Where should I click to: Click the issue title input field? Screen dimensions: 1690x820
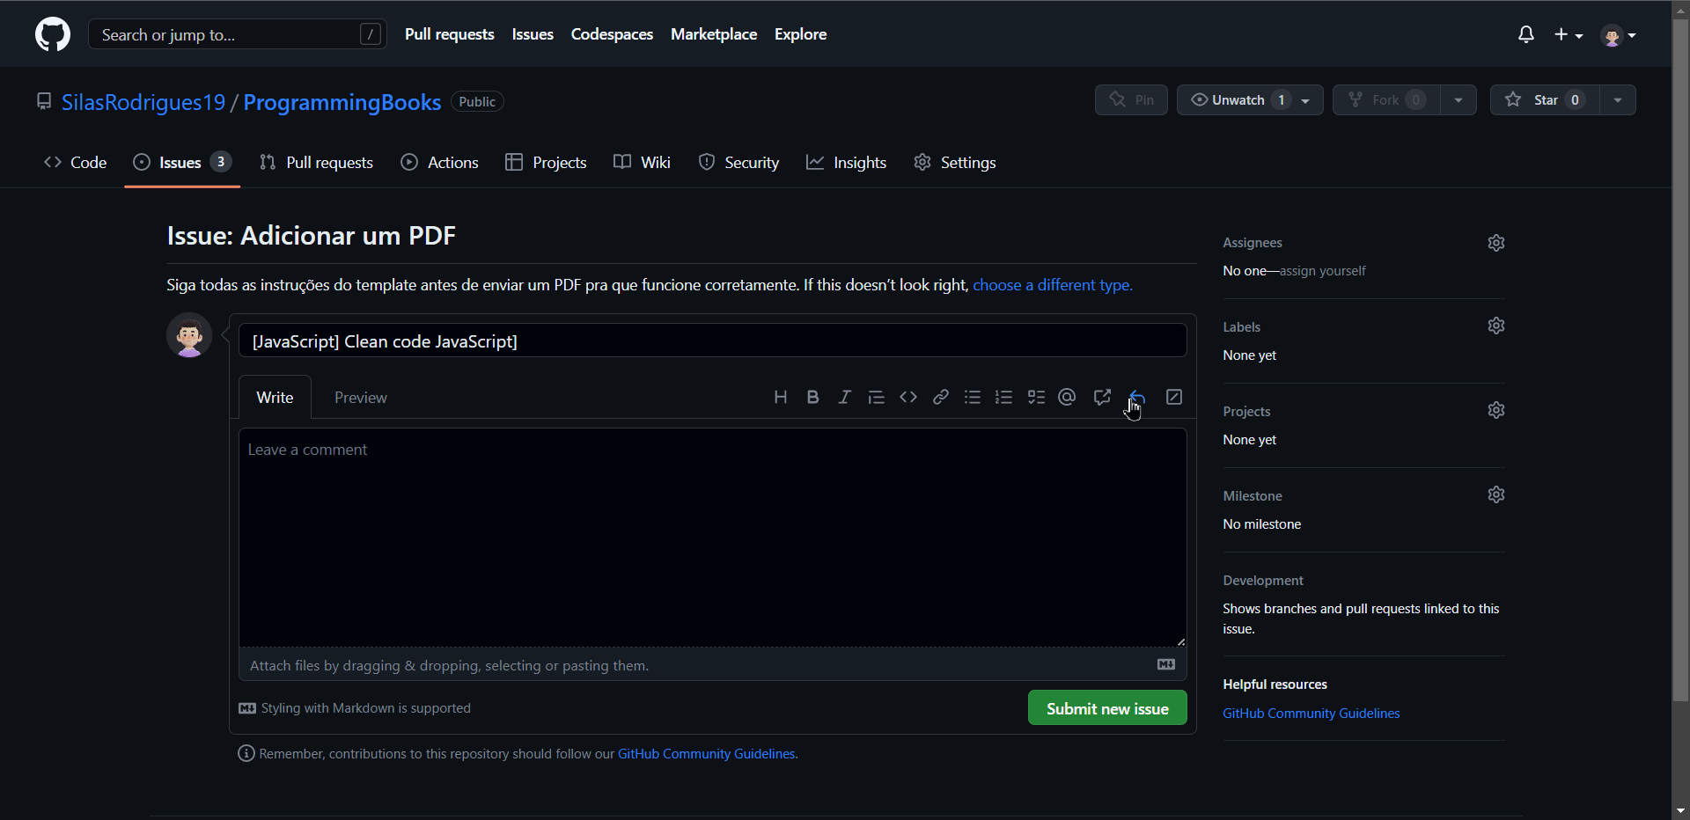pyautogui.click(x=713, y=340)
